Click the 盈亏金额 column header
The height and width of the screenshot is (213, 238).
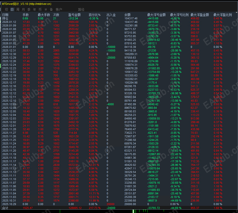(74, 15)
